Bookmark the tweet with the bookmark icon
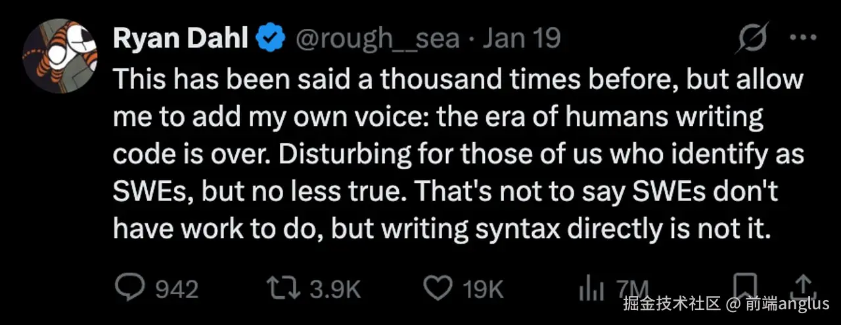Viewport: 841px width, 325px height. tap(744, 286)
